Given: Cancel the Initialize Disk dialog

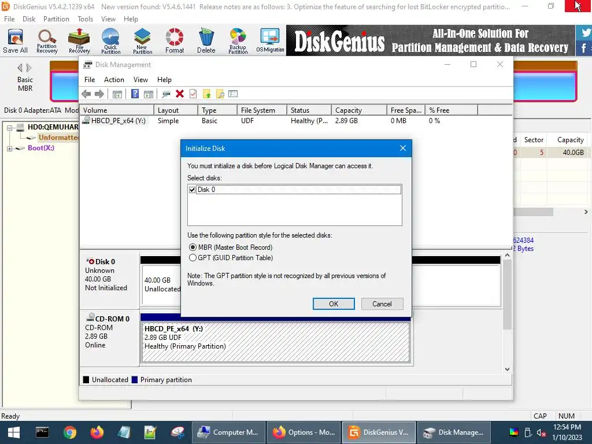Looking at the screenshot, I should tap(382, 304).
